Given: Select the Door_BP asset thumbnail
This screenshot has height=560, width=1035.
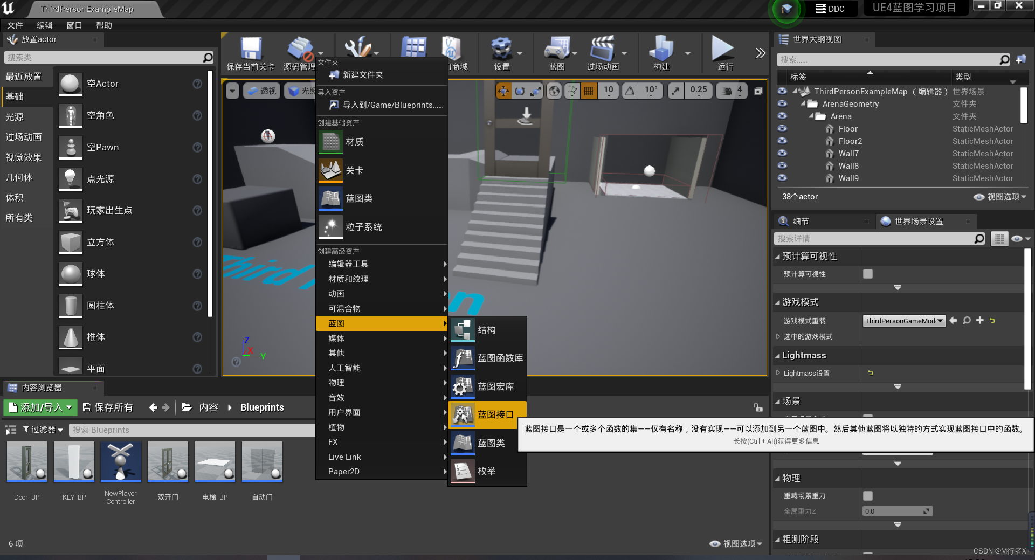Looking at the screenshot, I should (x=27, y=462).
